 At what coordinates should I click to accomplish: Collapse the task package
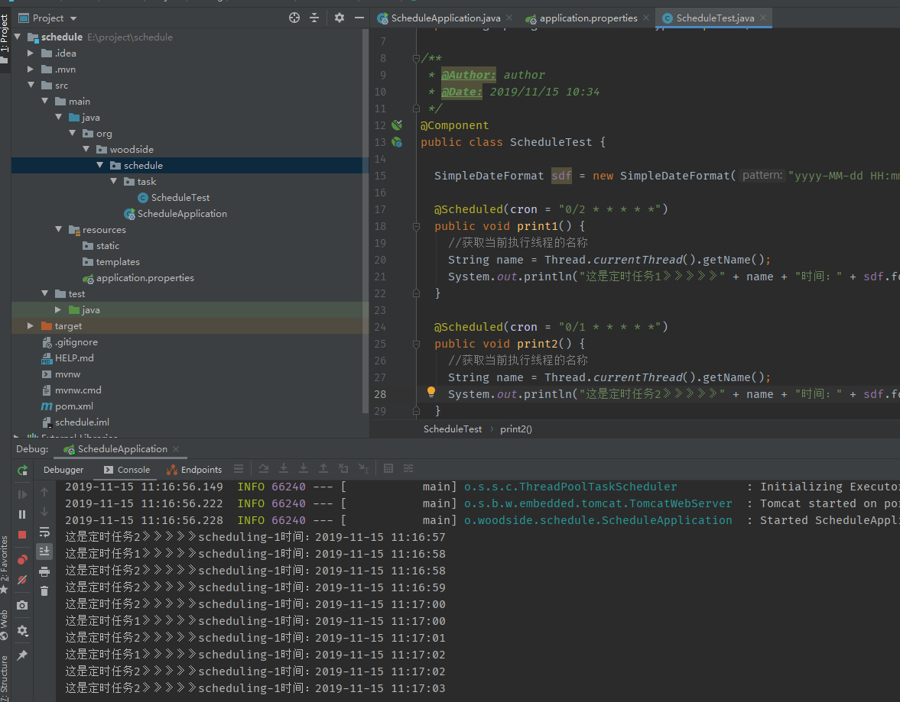pos(113,181)
